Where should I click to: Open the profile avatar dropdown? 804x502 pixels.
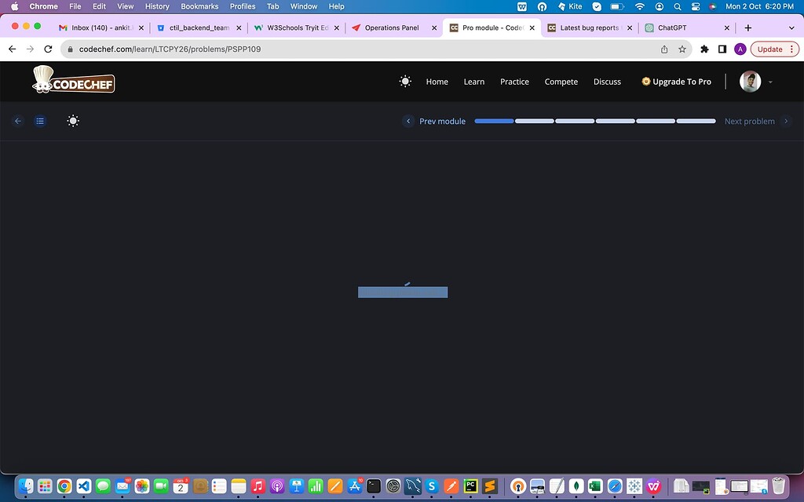coord(751,81)
